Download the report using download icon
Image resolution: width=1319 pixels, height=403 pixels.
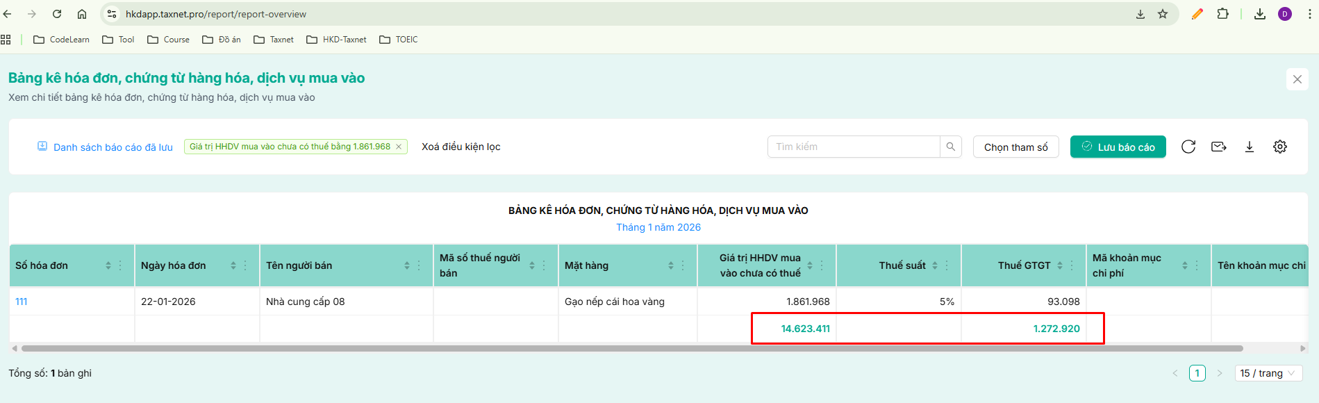(1250, 147)
